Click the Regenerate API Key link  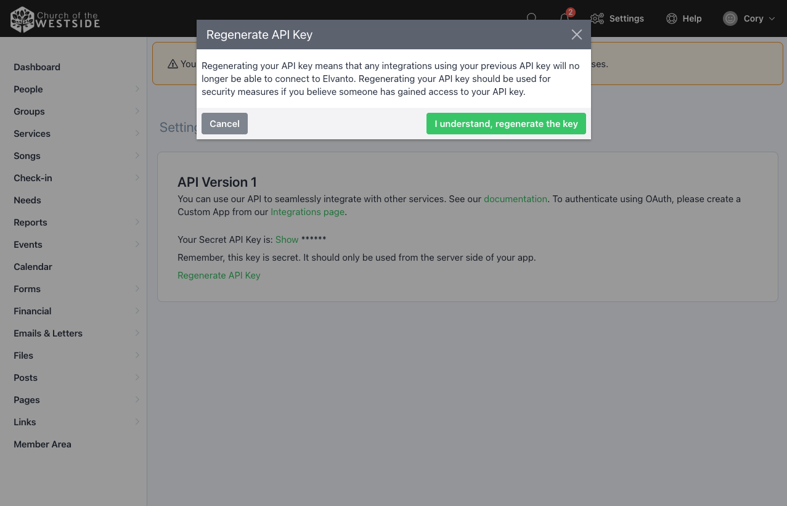(219, 275)
